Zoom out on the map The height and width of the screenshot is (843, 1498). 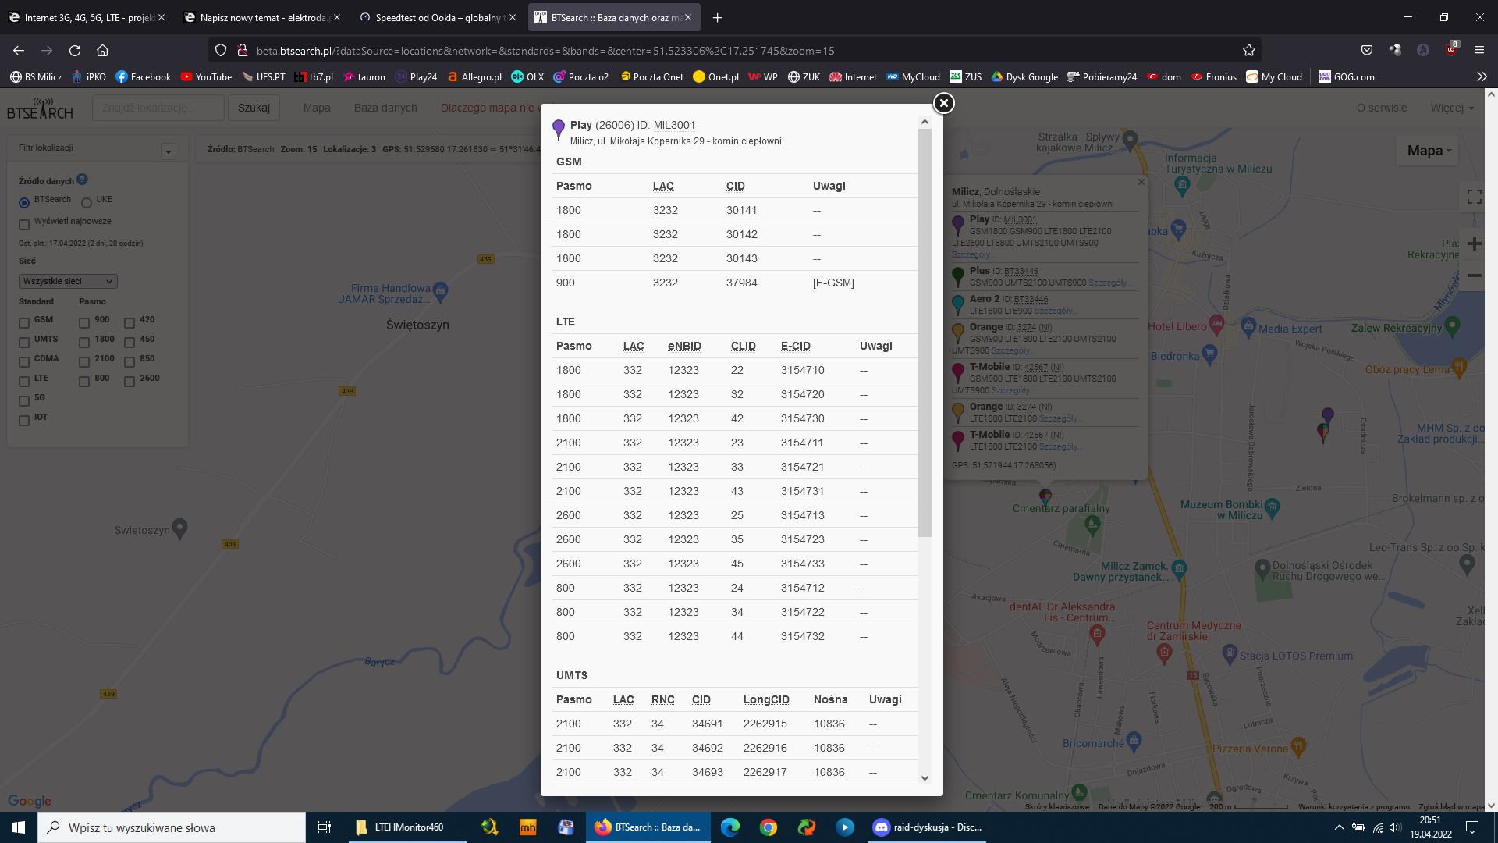(1474, 276)
